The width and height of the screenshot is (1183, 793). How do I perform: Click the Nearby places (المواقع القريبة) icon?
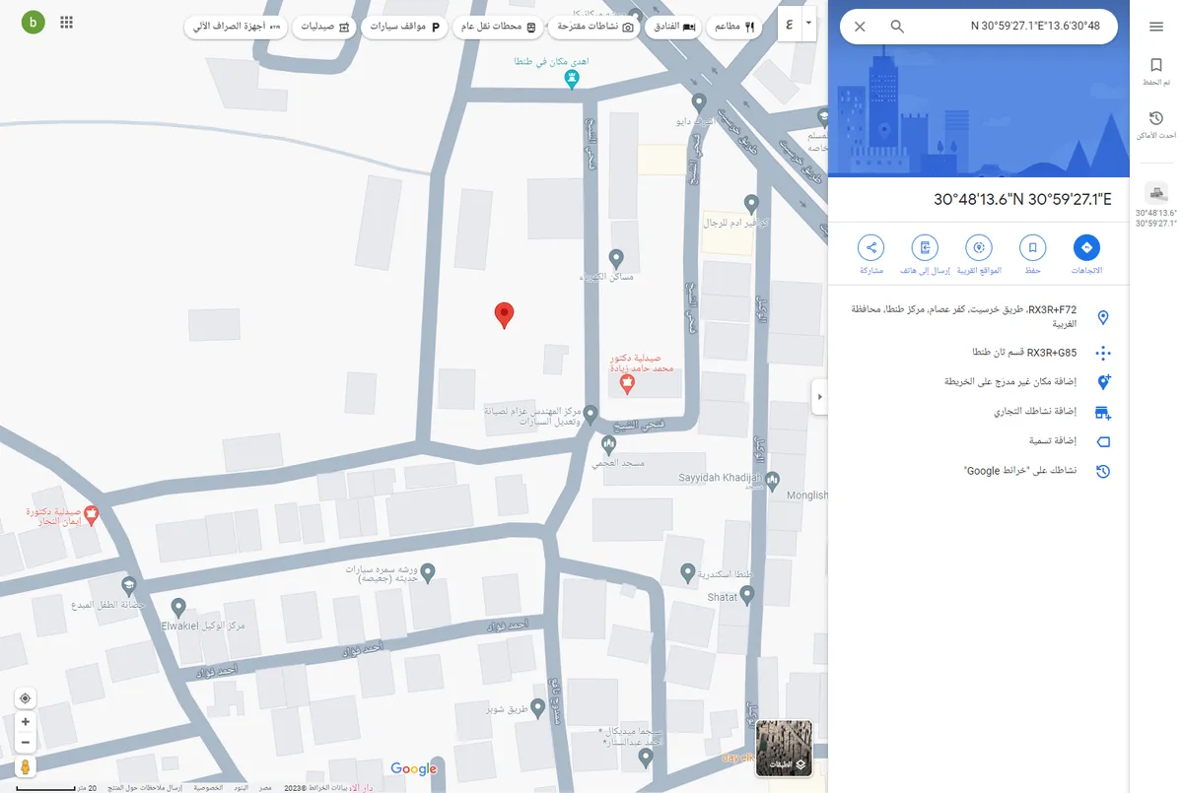pos(978,247)
